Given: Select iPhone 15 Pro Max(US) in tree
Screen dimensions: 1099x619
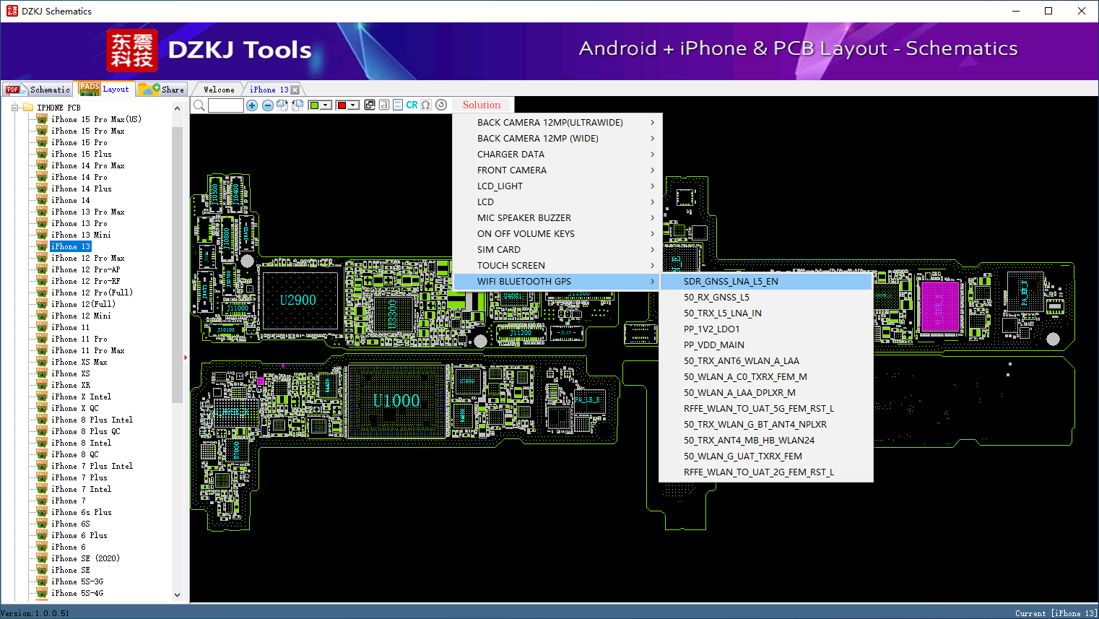Looking at the screenshot, I should point(96,119).
